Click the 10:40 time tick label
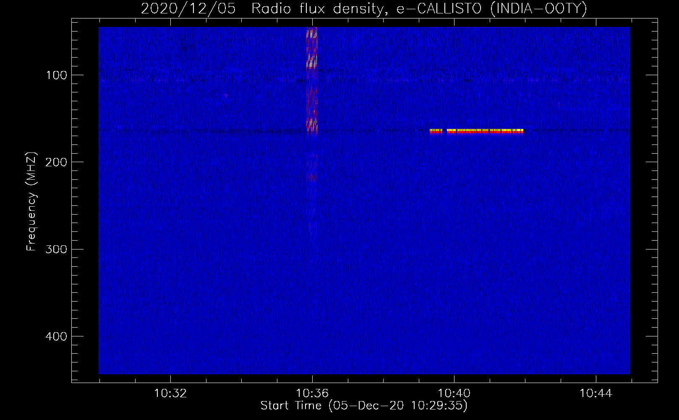679x420 pixels. click(x=454, y=394)
